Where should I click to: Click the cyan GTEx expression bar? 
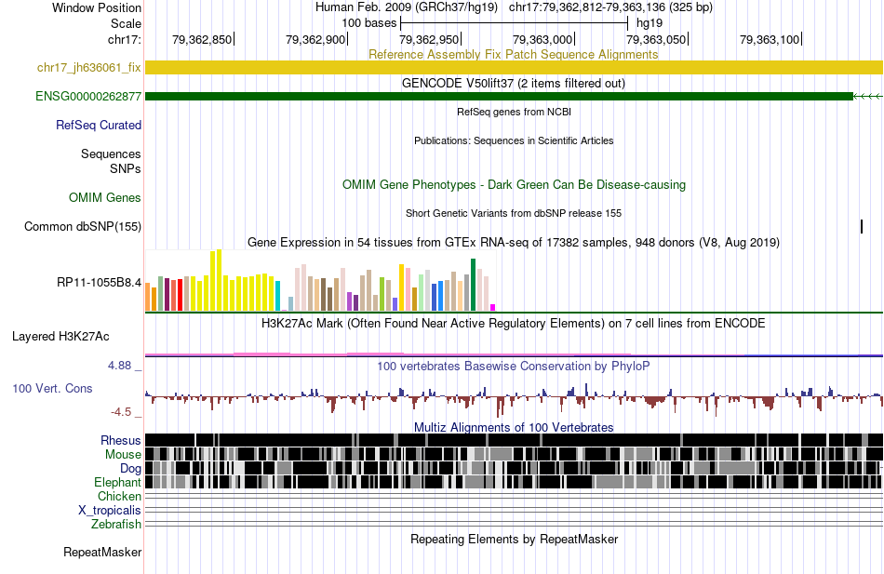pos(278,296)
